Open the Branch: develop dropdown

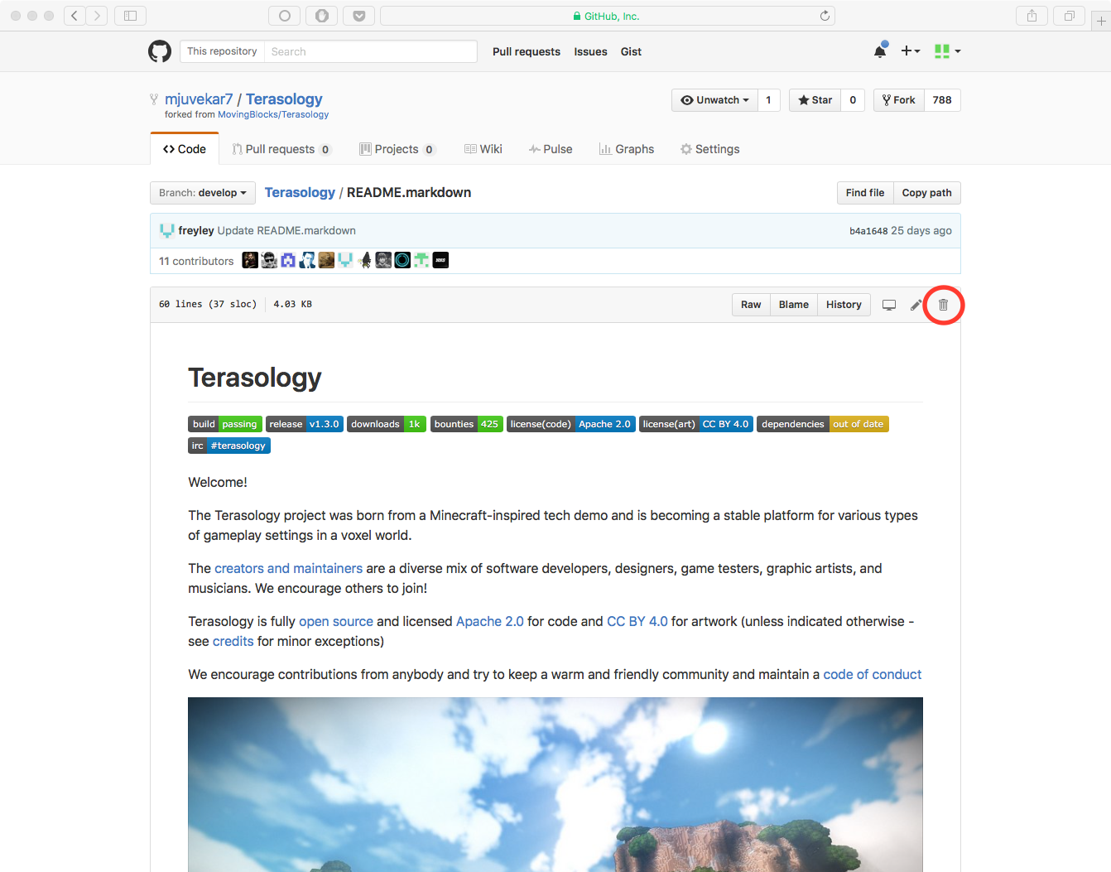[x=203, y=193]
